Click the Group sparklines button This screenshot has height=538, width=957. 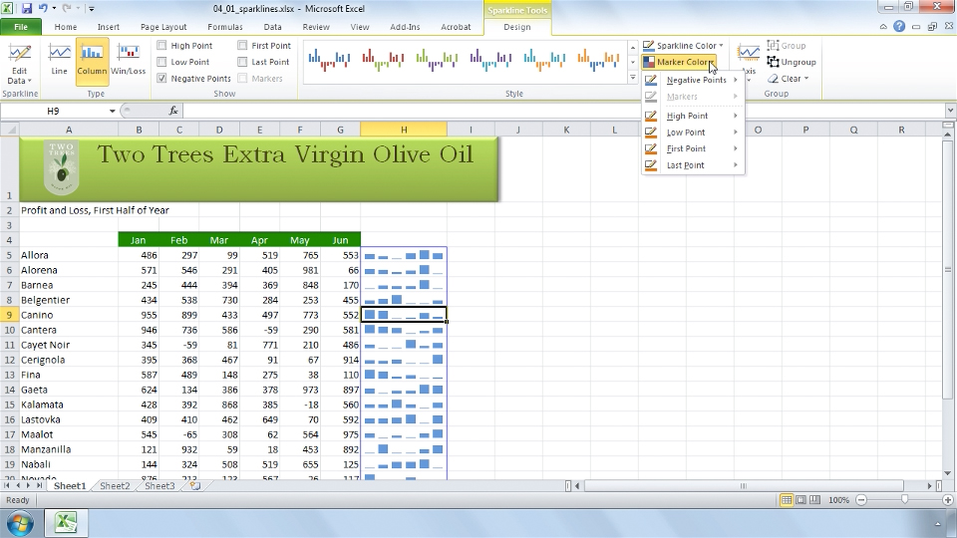coord(787,45)
